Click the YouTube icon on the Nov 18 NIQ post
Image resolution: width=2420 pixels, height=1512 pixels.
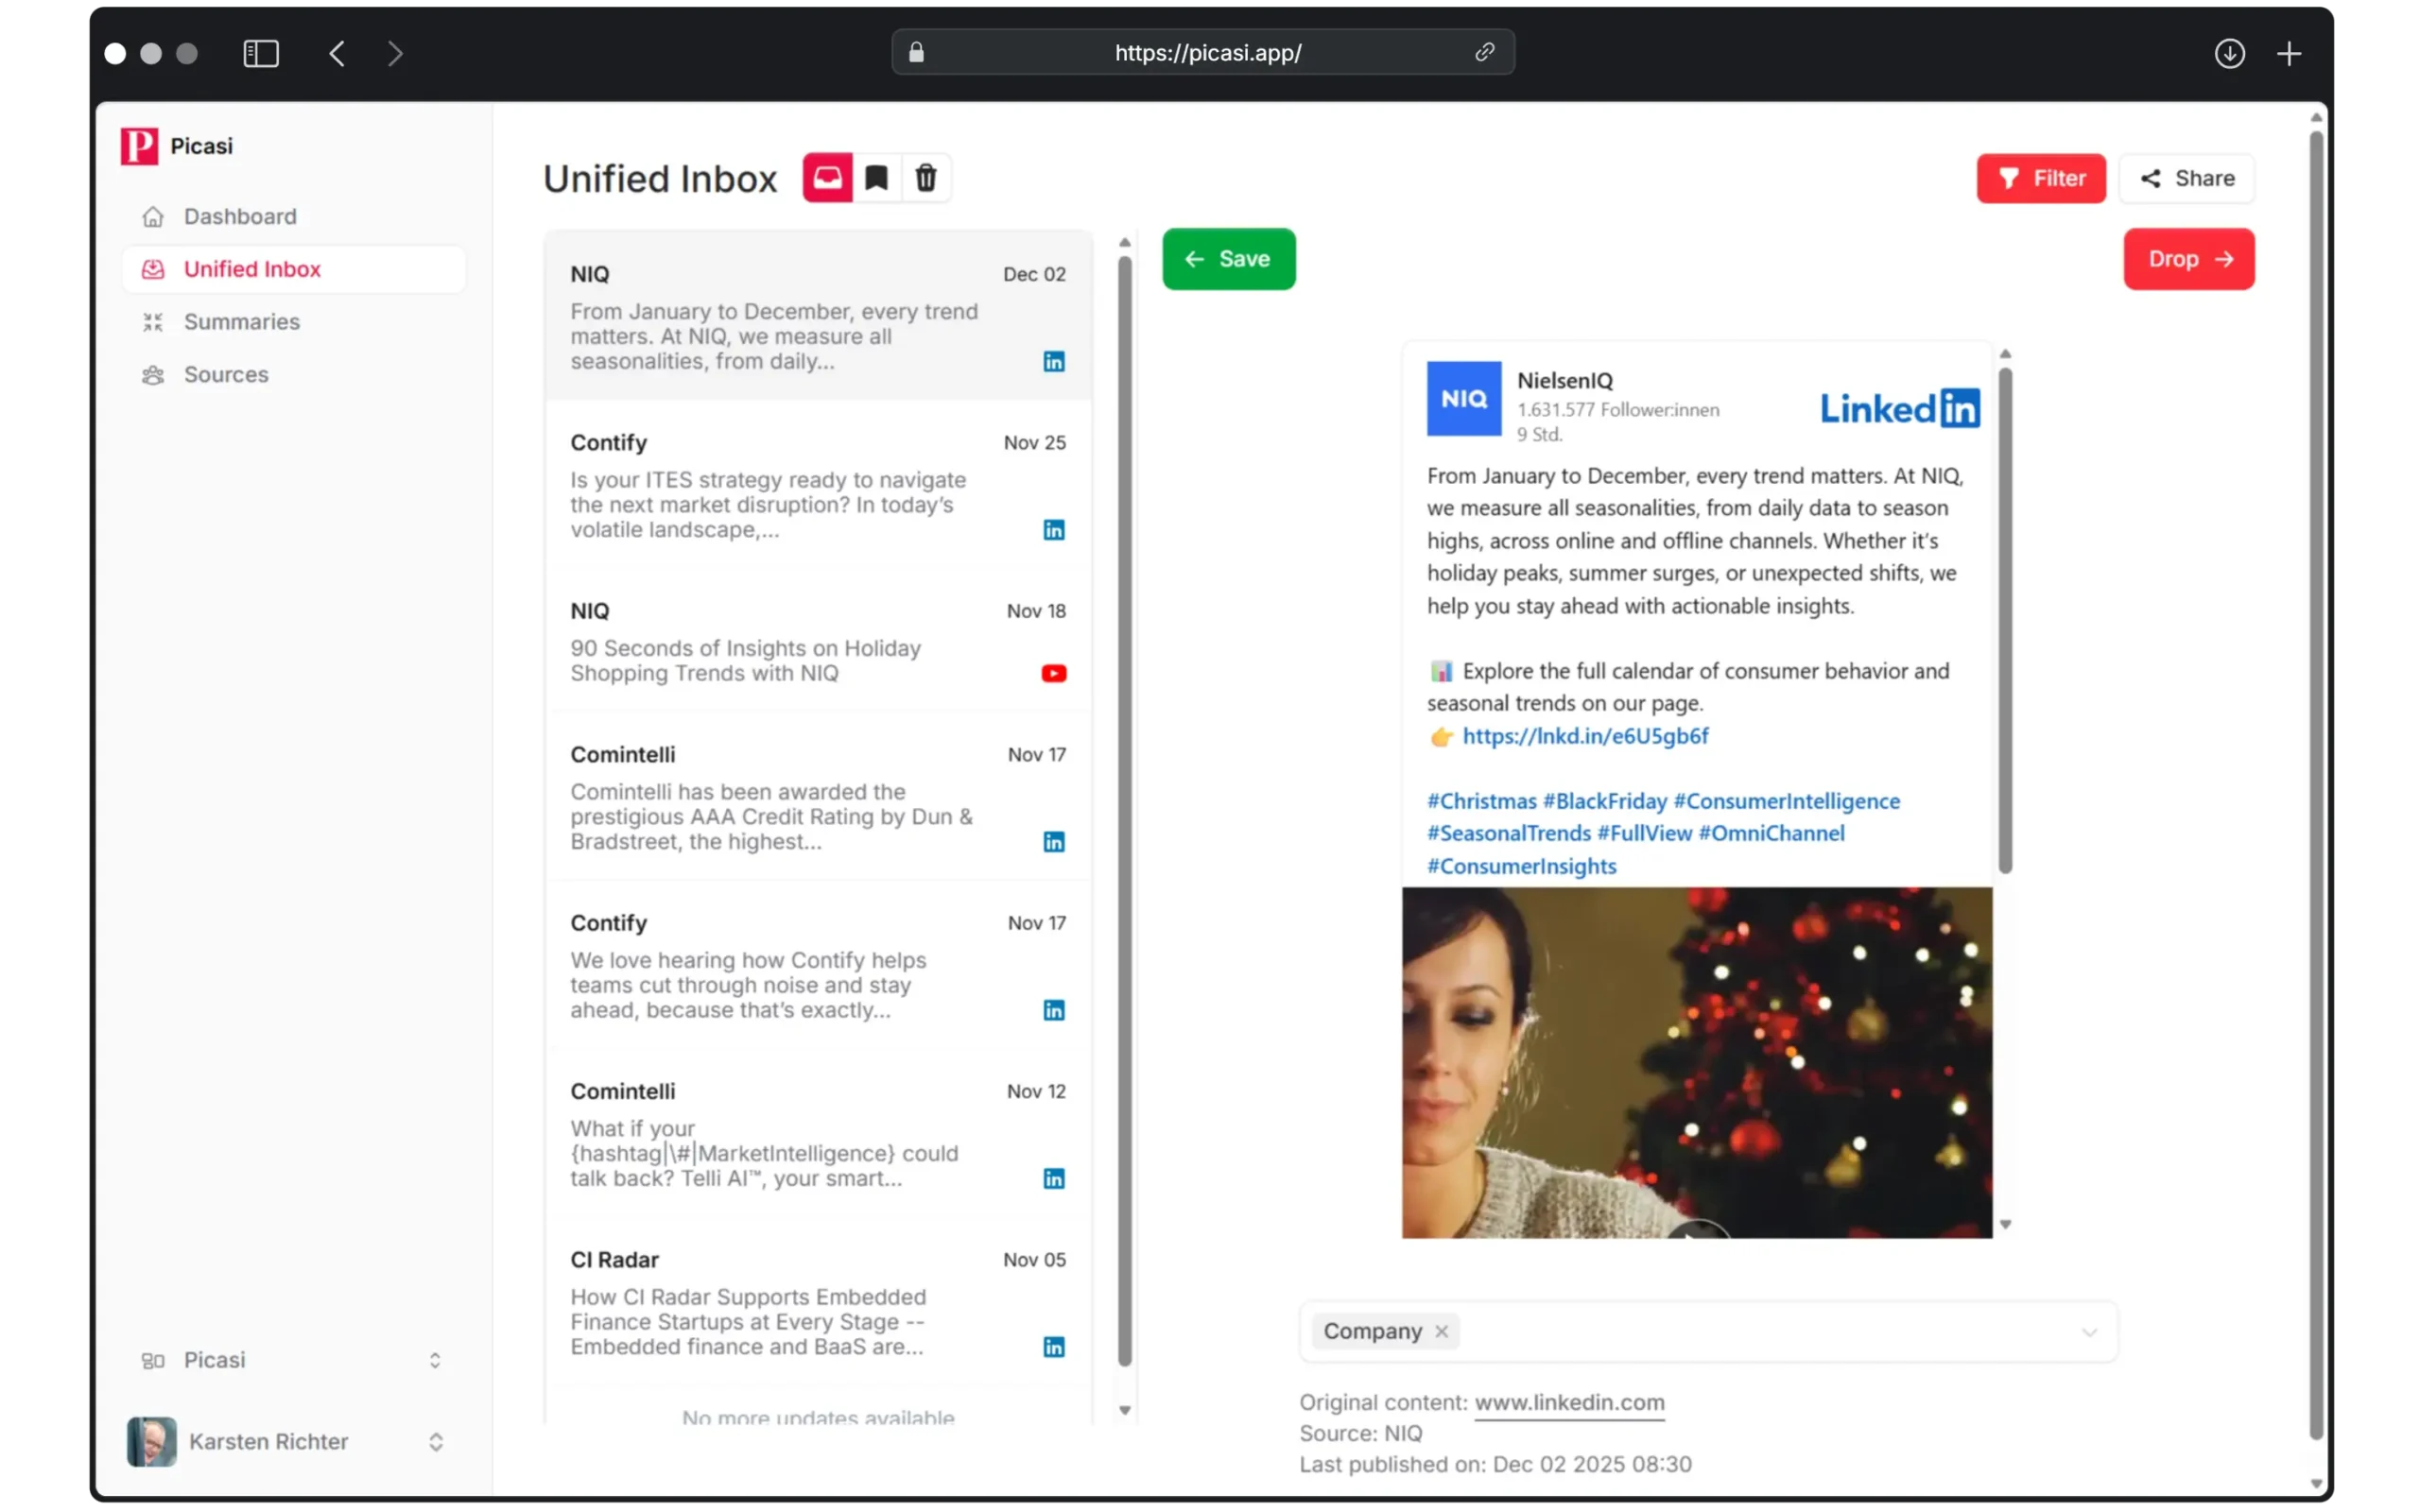pyautogui.click(x=1053, y=673)
